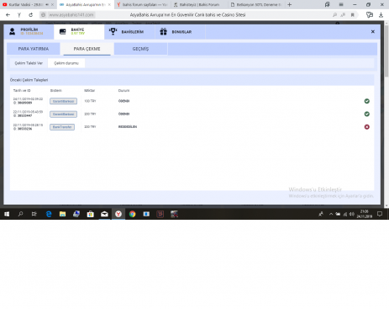
Task: Select the Çekim durumu sub-tab
Action: pyautogui.click(x=66, y=63)
